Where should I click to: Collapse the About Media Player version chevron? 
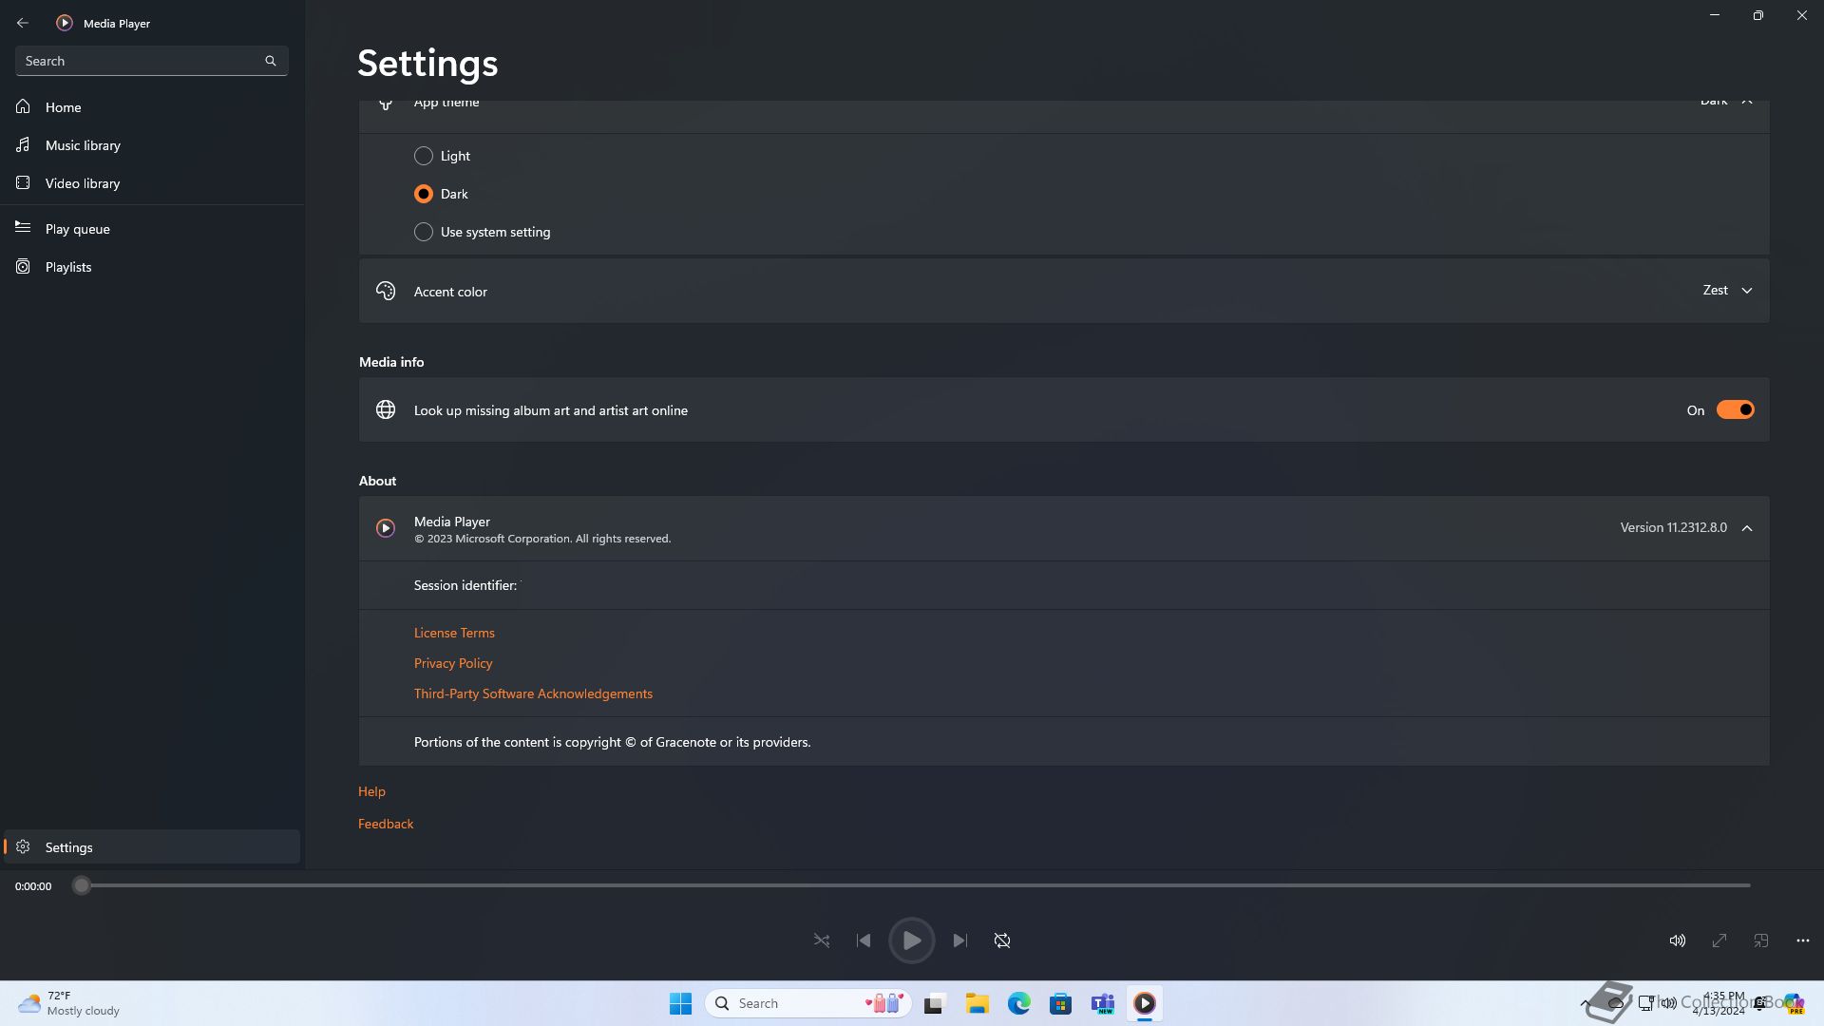click(1746, 528)
